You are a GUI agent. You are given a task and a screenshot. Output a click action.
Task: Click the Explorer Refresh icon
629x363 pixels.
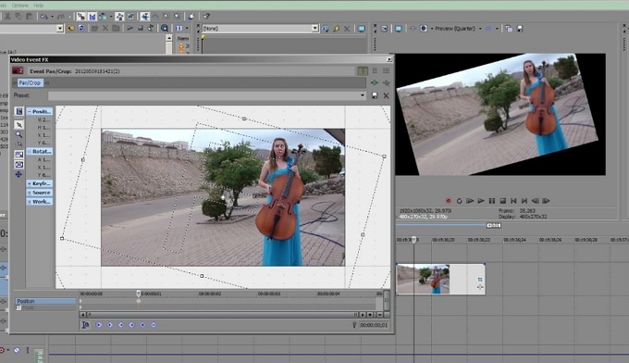81,29
